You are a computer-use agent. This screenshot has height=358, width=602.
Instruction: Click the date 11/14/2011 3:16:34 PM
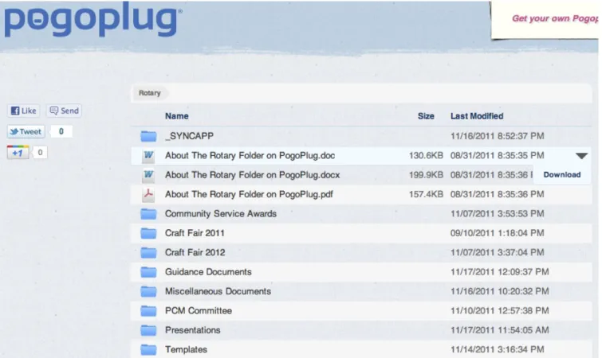(498, 349)
